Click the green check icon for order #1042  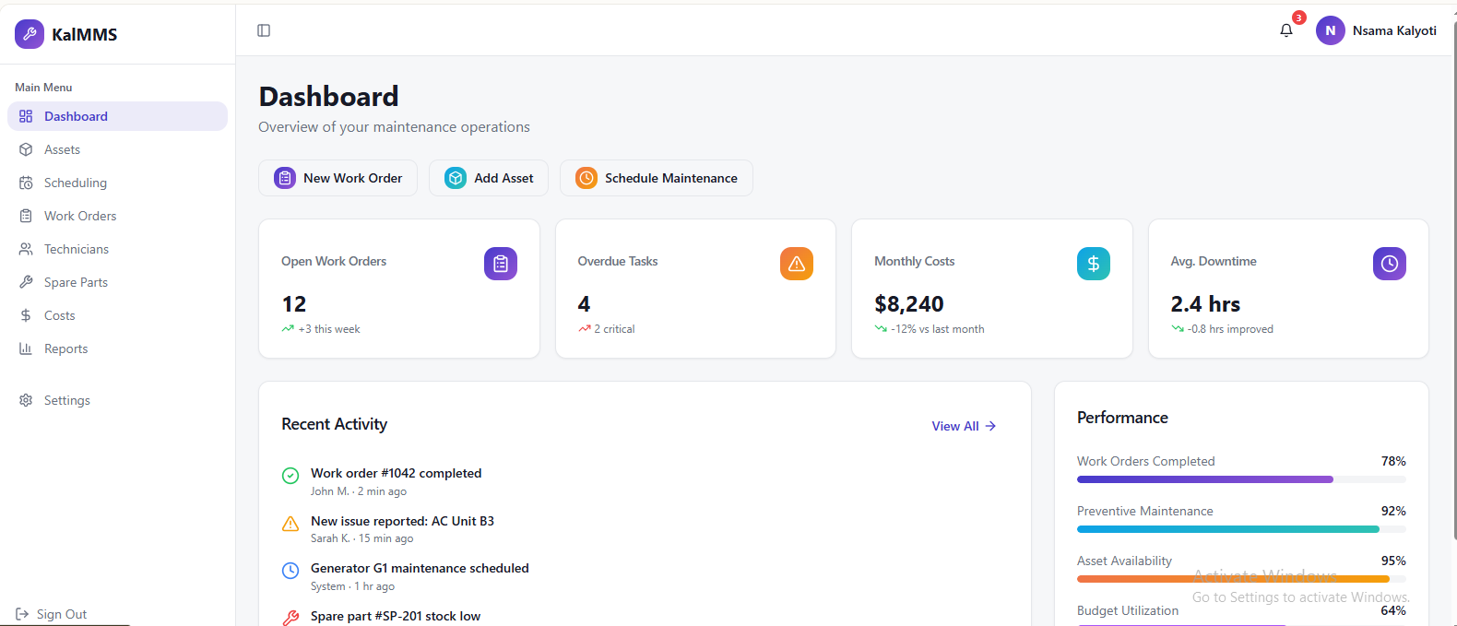click(x=290, y=476)
